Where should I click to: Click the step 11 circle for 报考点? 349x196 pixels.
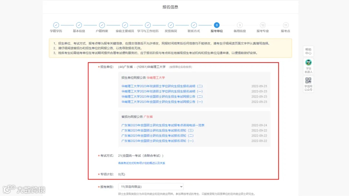(x=286, y=25)
